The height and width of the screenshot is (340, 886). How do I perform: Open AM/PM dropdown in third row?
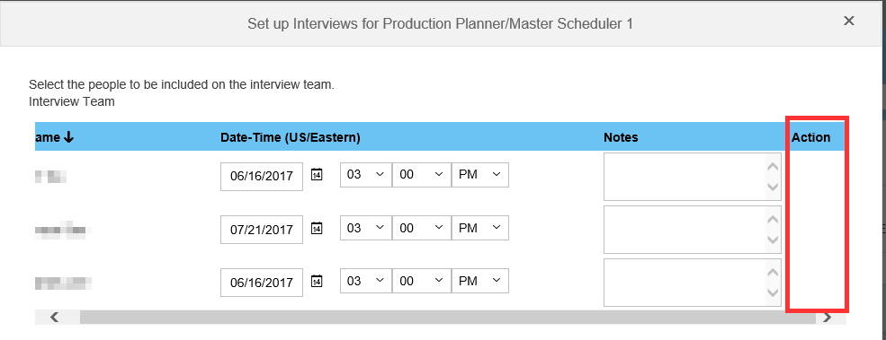[479, 281]
